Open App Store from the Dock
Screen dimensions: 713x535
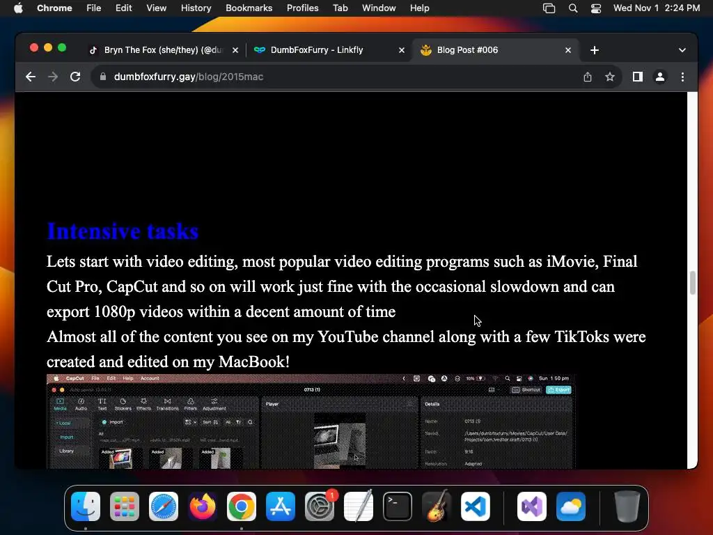pyautogui.click(x=281, y=506)
